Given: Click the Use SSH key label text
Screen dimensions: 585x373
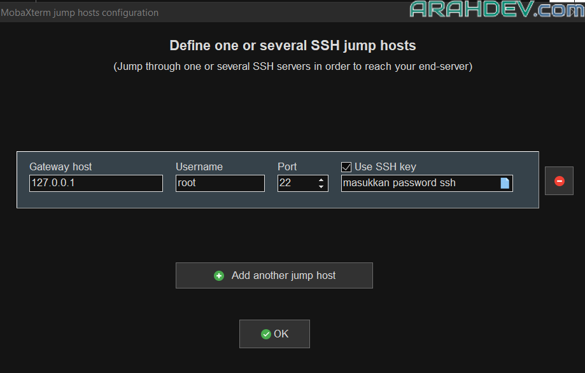Looking at the screenshot, I should [x=385, y=166].
